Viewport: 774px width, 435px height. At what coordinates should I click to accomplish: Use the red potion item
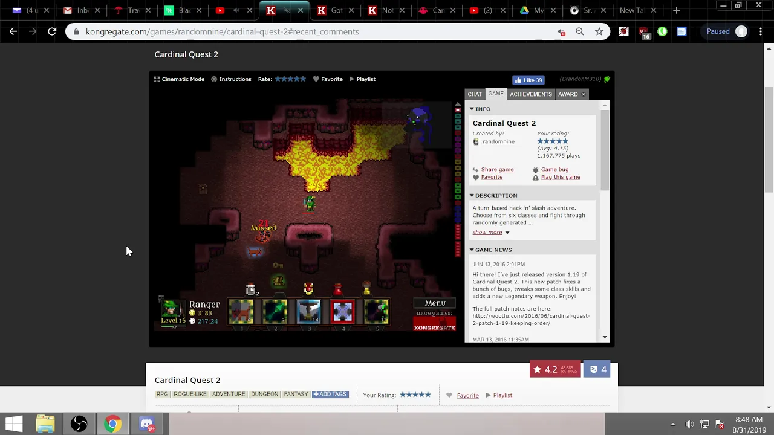[x=338, y=289]
